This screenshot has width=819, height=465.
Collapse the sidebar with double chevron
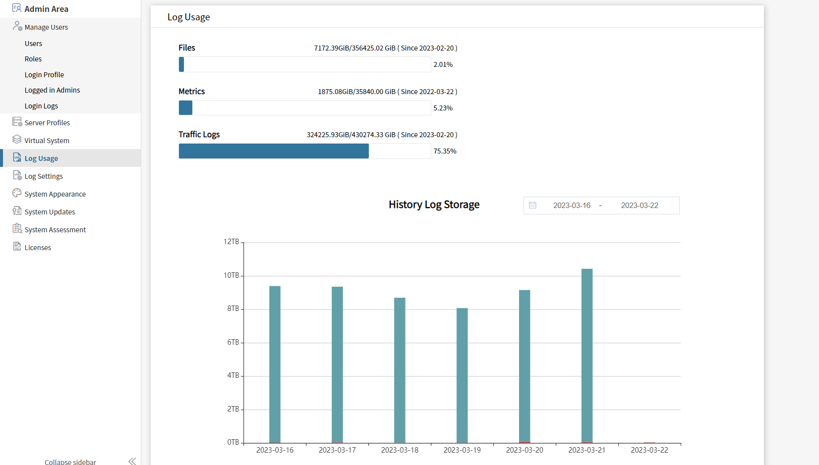[x=132, y=461]
